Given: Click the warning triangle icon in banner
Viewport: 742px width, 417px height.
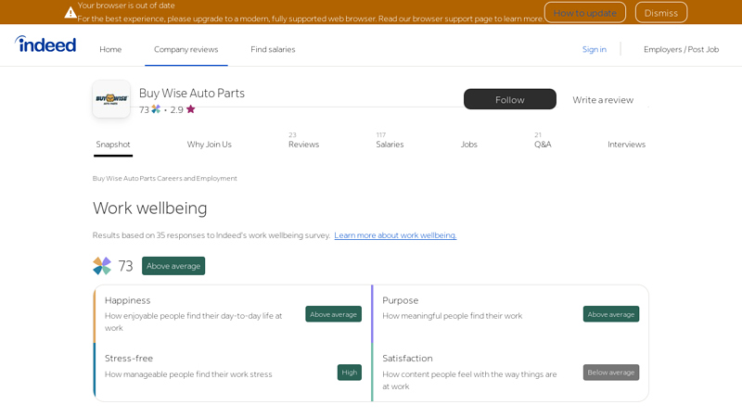Looking at the screenshot, I should [x=70, y=12].
